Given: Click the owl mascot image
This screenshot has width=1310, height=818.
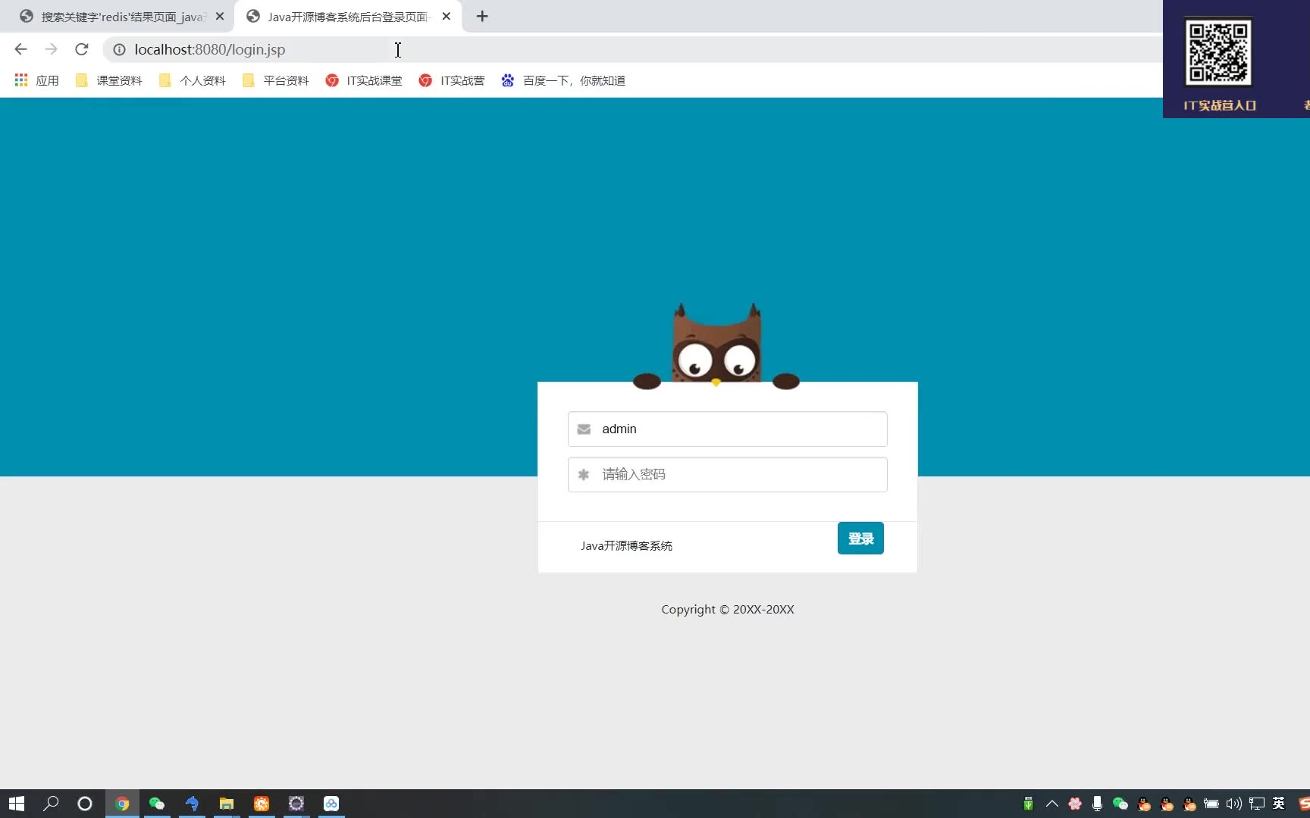Looking at the screenshot, I should point(716,346).
